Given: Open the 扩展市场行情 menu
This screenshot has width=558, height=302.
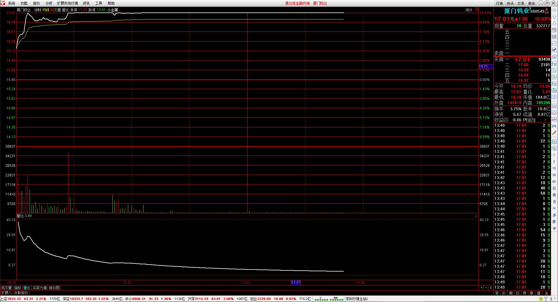Looking at the screenshot, I should (67, 3).
